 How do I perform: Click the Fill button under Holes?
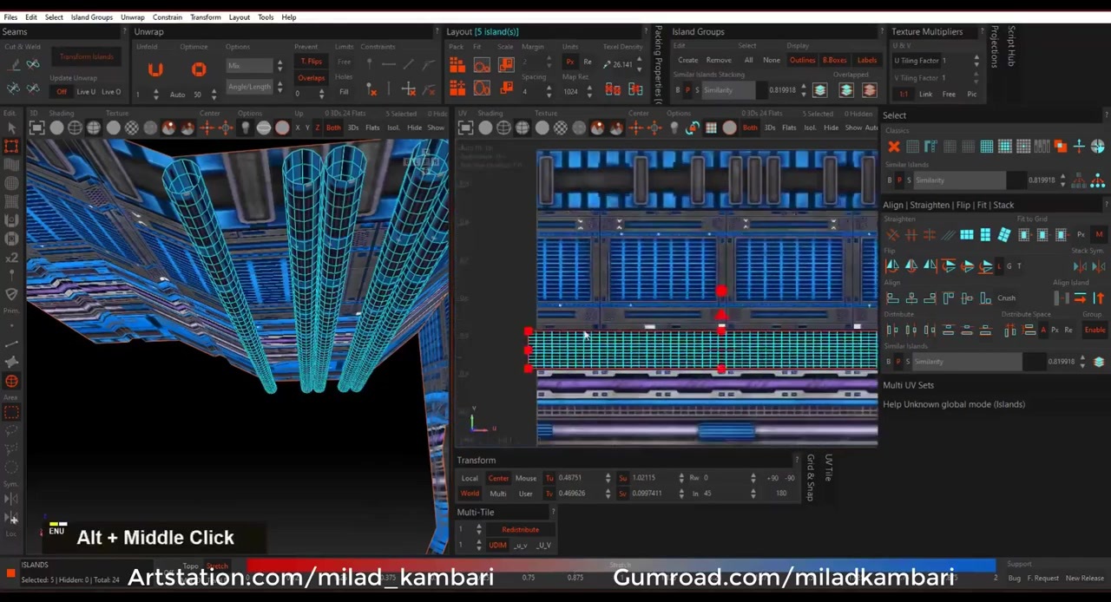tap(344, 92)
